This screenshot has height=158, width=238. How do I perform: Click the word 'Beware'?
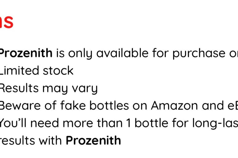tap(20, 105)
